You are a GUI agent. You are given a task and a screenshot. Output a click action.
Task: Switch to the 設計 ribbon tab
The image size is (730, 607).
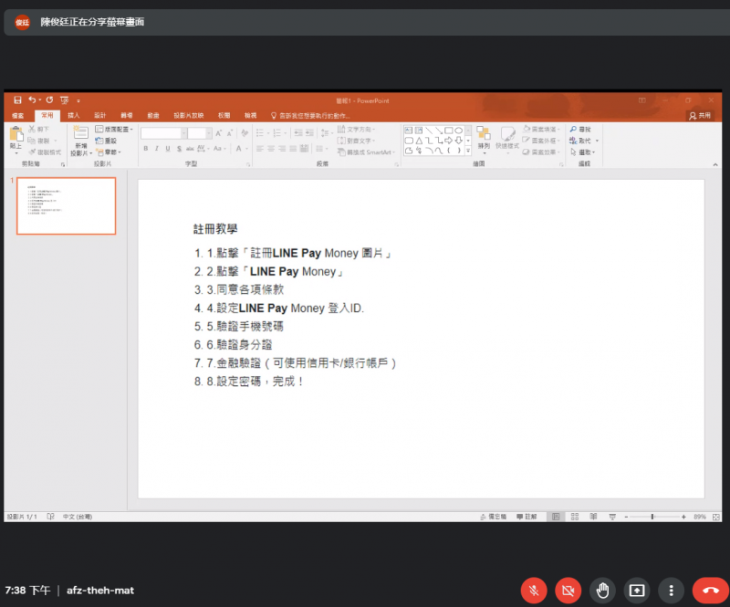click(x=100, y=116)
